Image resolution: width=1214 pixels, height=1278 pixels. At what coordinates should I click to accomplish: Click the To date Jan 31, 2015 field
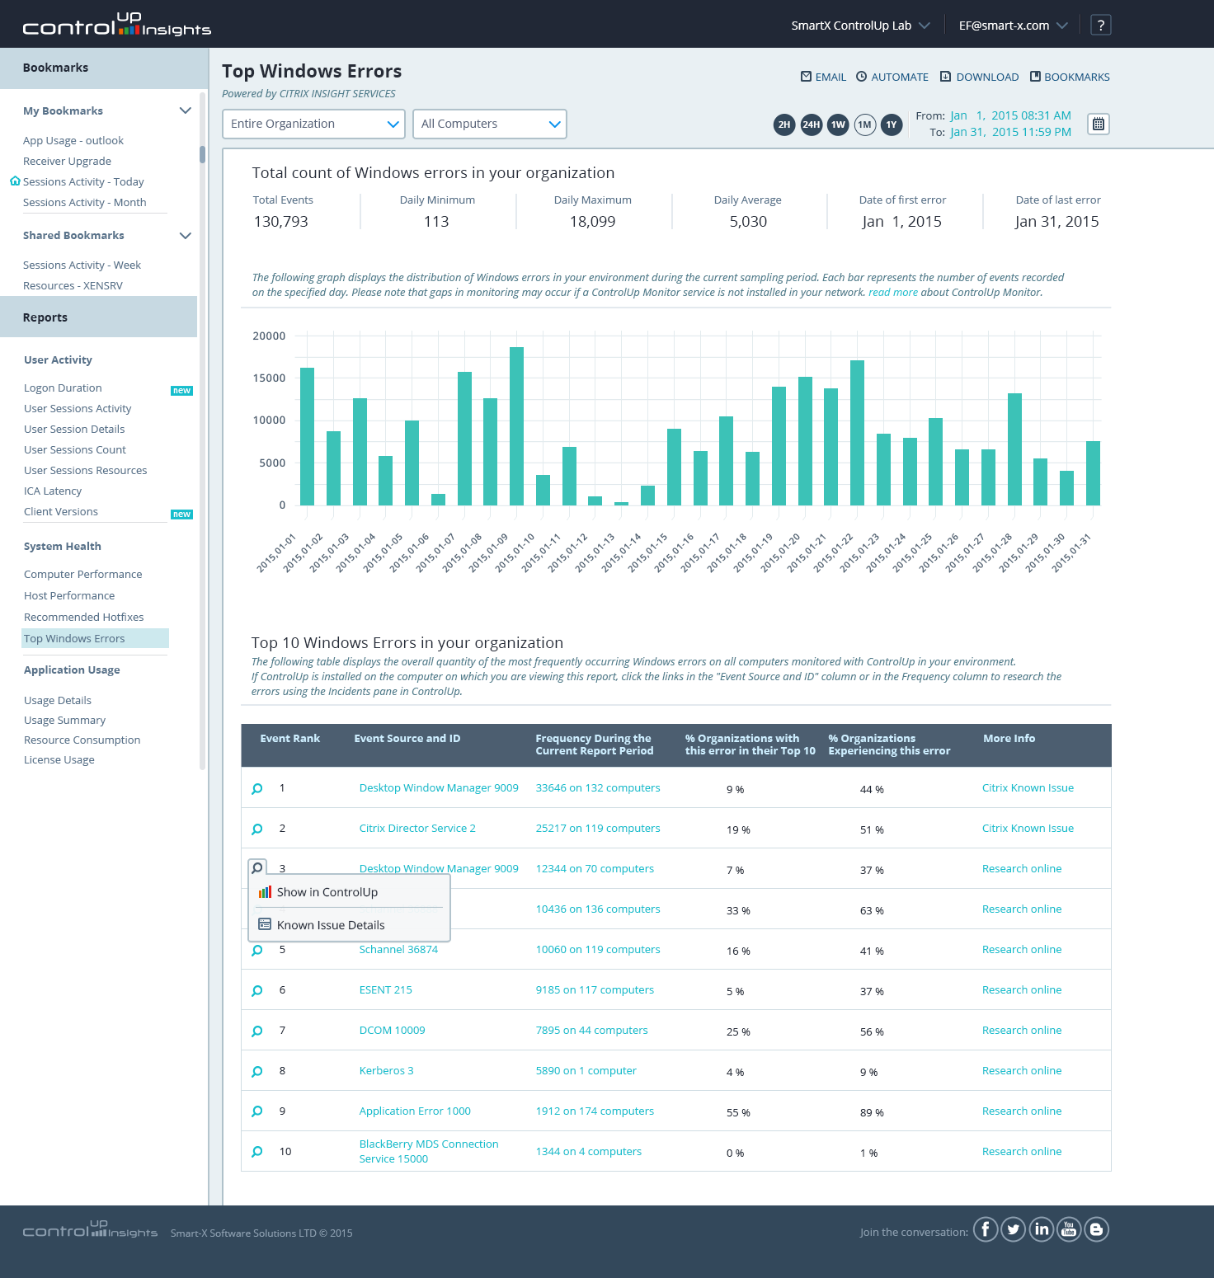pos(1010,132)
